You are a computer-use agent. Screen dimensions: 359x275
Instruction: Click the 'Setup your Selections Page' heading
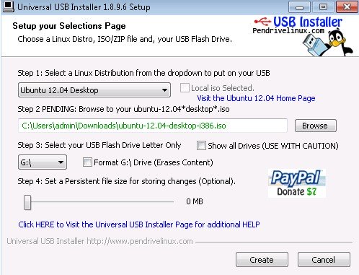[x=69, y=26]
